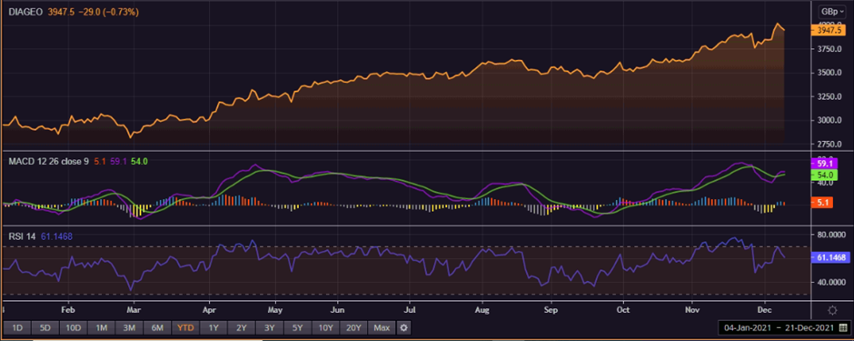Click the gear icon next to Max
Image resolution: width=854 pixels, height=341 pixels.
click(403, 328)
